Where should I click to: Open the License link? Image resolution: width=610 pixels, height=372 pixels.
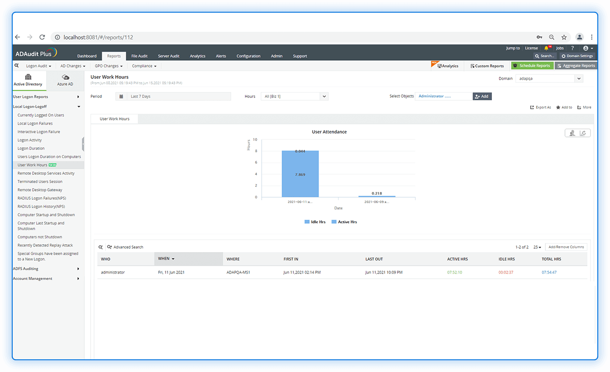click(x=531, y=48)
